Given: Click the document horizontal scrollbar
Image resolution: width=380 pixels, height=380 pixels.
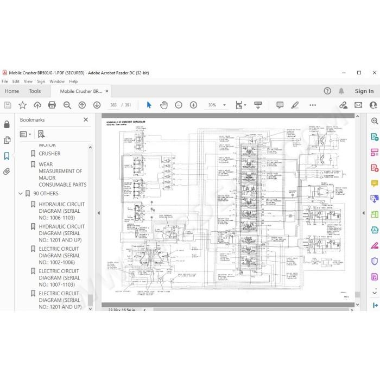Looking at the screenshot, I should coord(251,310).
